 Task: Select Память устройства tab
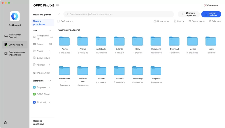pyautogui.click(x=43, y=23)
